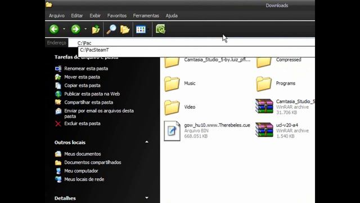Open the Forward history dropdown arrow
Screen dimensions: 360x203
click(x=85, y=29)
